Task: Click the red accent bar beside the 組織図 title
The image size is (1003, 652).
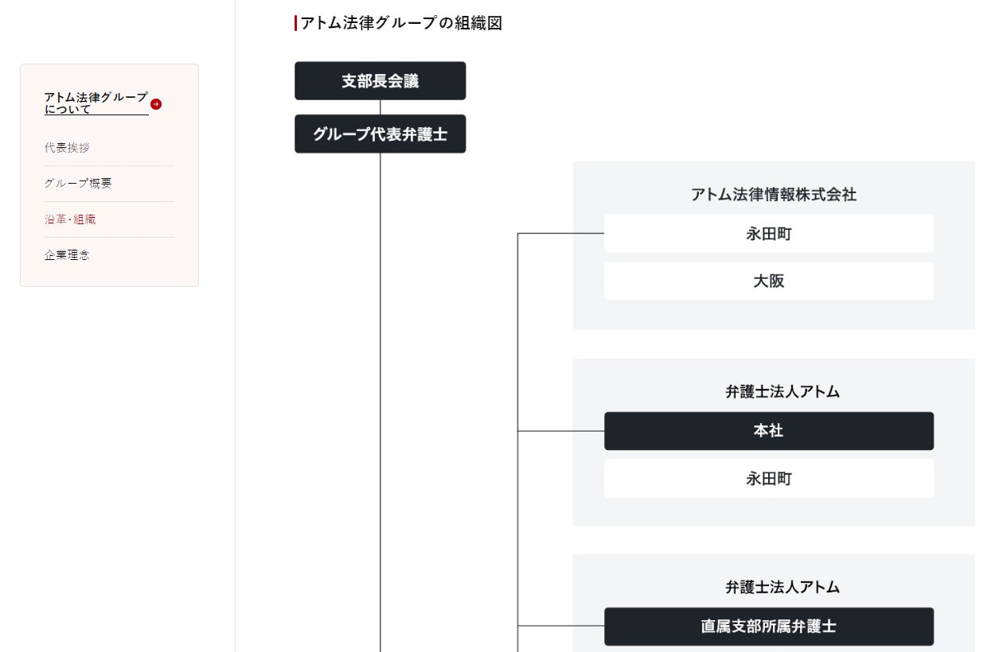Action: click(x=296, y=23)
